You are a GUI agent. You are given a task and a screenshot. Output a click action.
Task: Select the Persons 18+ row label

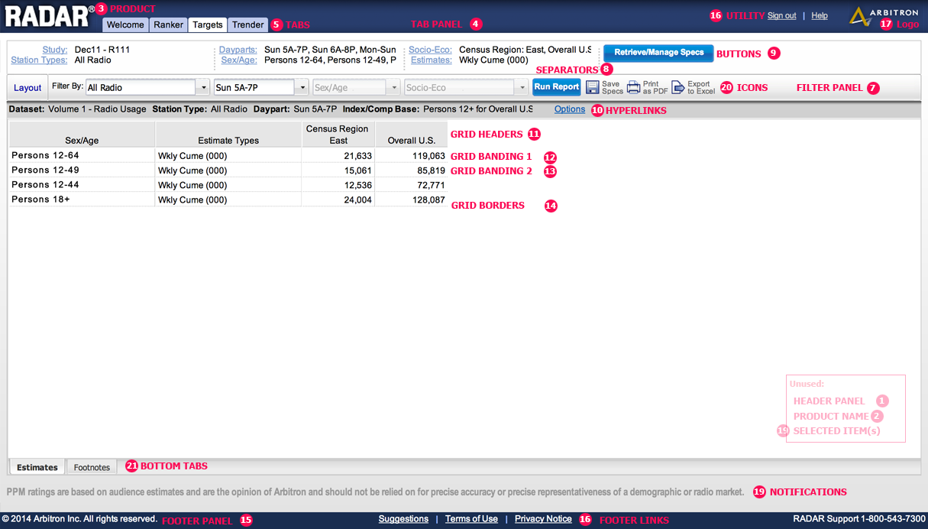point(39,199)
